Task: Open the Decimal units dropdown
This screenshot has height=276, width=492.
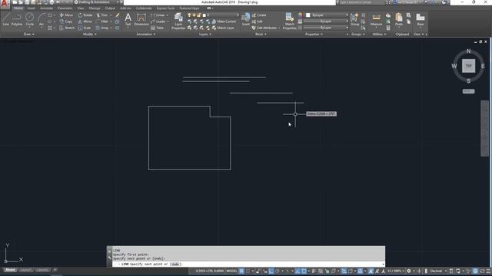Action: 438,271
